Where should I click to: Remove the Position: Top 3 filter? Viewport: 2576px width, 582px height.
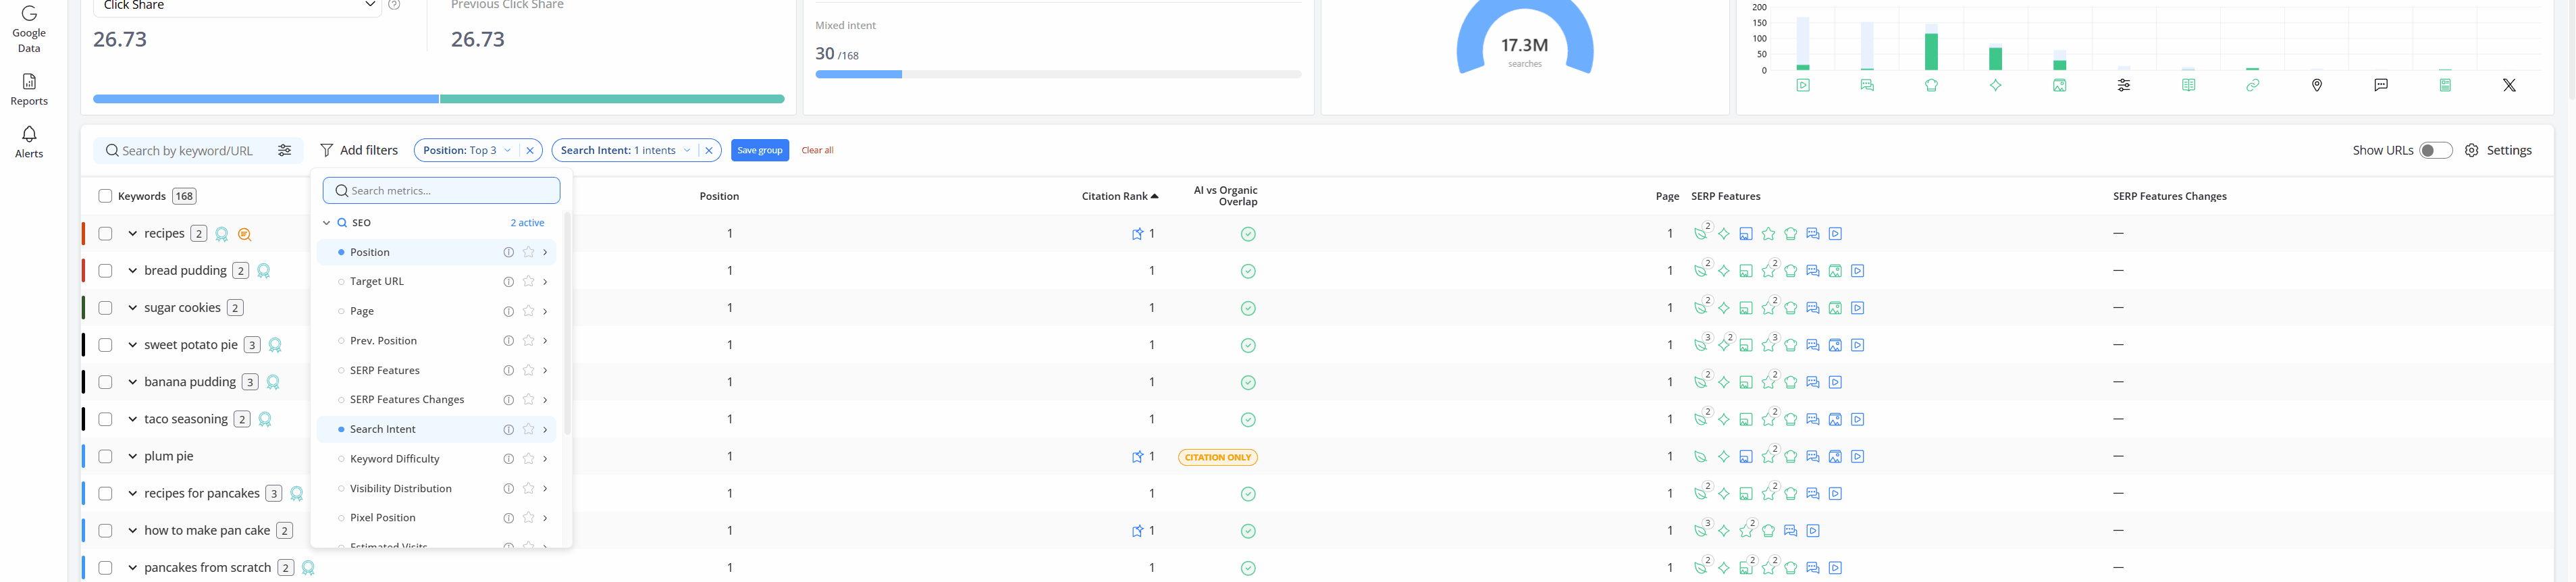530,150
